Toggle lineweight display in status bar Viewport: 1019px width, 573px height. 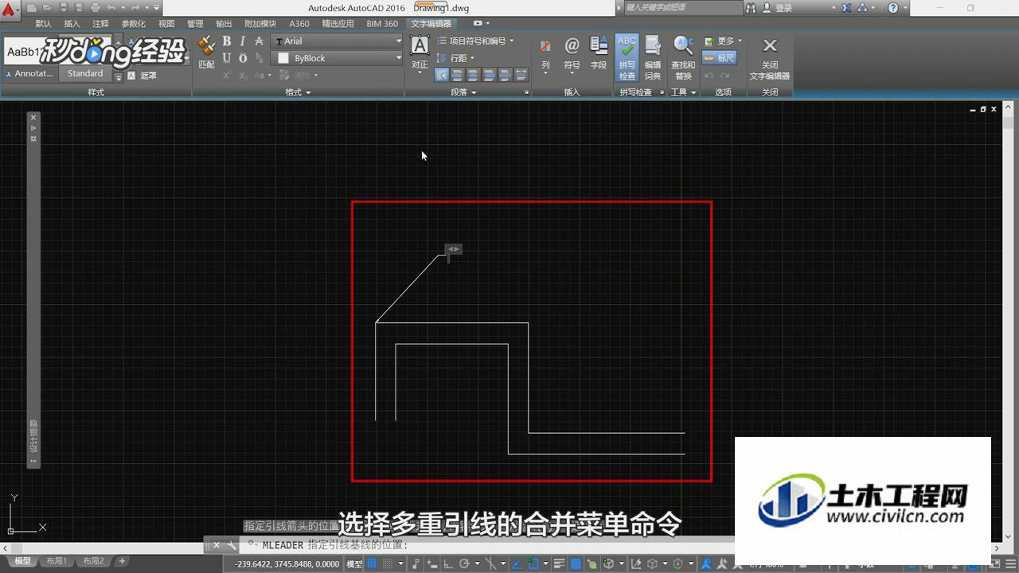click(560, 563)
